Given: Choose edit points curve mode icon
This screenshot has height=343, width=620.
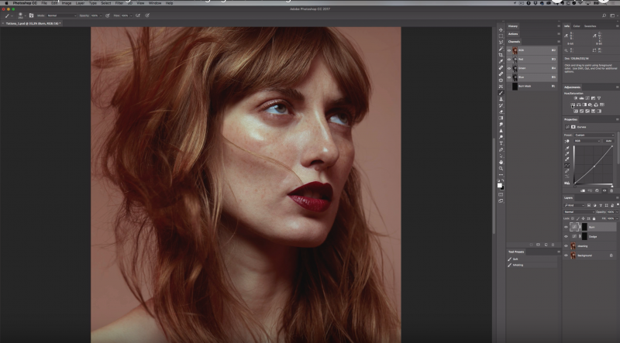Looking at the screenshot, I should [567, 165].
